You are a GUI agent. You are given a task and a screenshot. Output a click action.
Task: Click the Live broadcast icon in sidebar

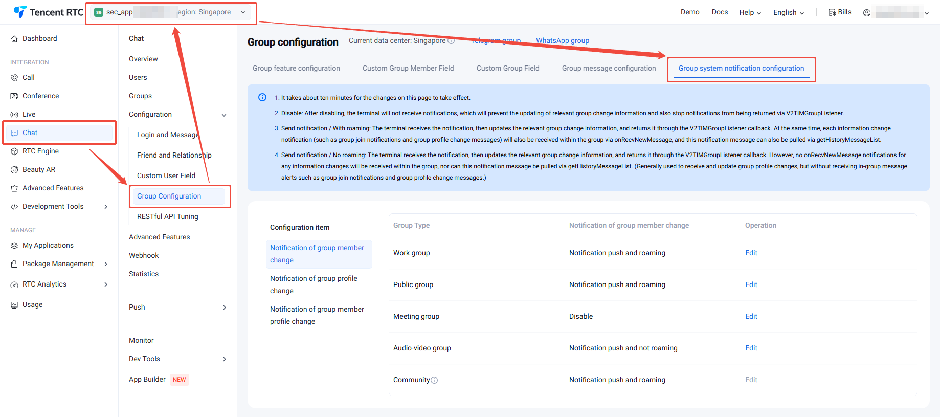[x=14, y=115]
